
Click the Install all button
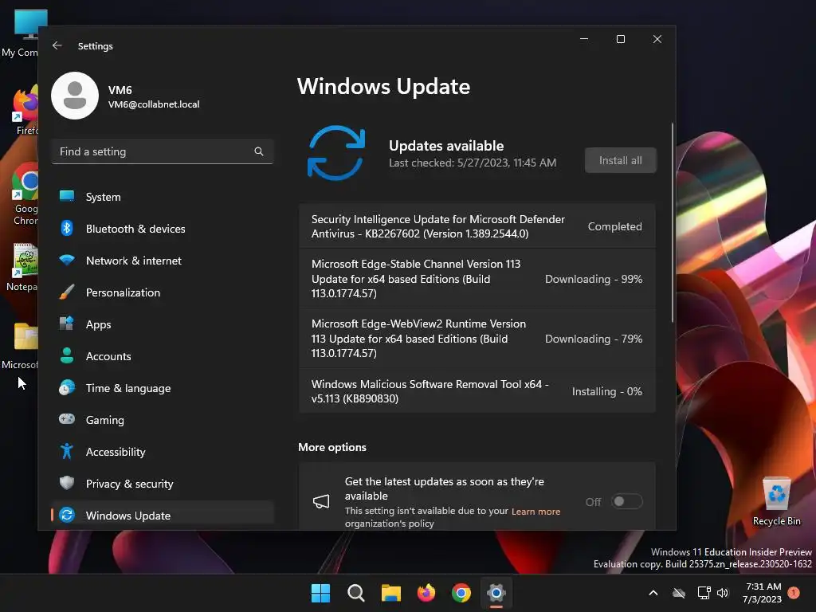tap(620, 160)
